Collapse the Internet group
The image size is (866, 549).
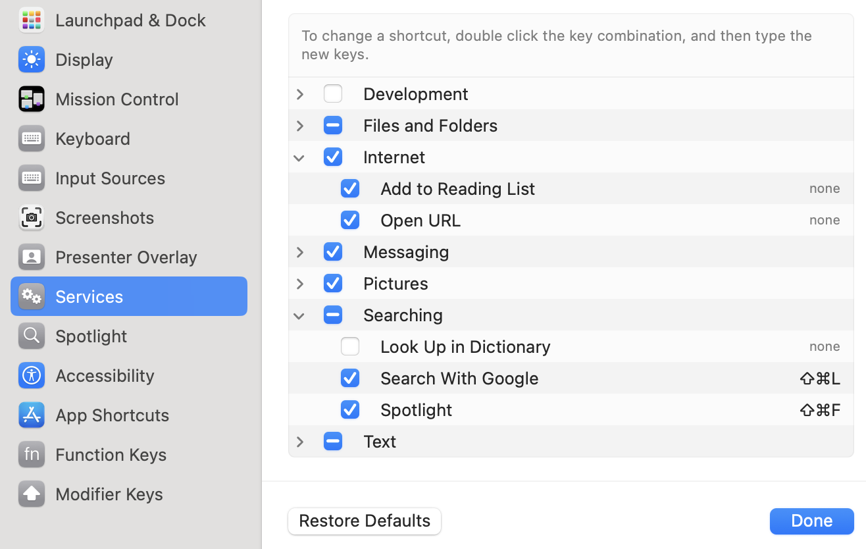click(x=299, y=158)
